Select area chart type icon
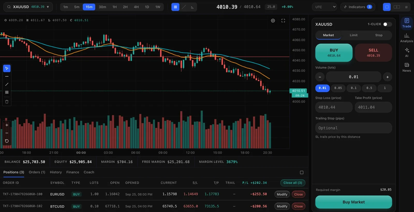This screenshot has width=414, height=212. pos(192,7)
